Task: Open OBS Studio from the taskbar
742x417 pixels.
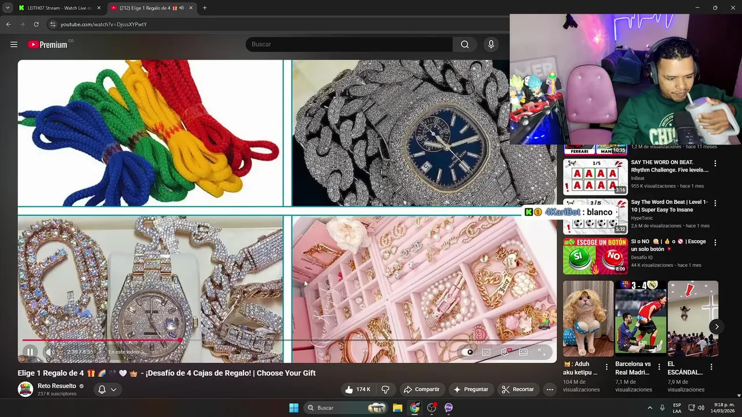Action: pyautogui.click(x=432, y=408)
